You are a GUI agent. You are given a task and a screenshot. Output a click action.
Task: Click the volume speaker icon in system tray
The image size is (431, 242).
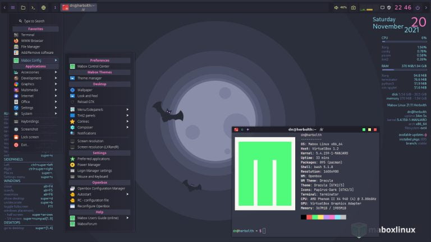click(x=336, y=7)
